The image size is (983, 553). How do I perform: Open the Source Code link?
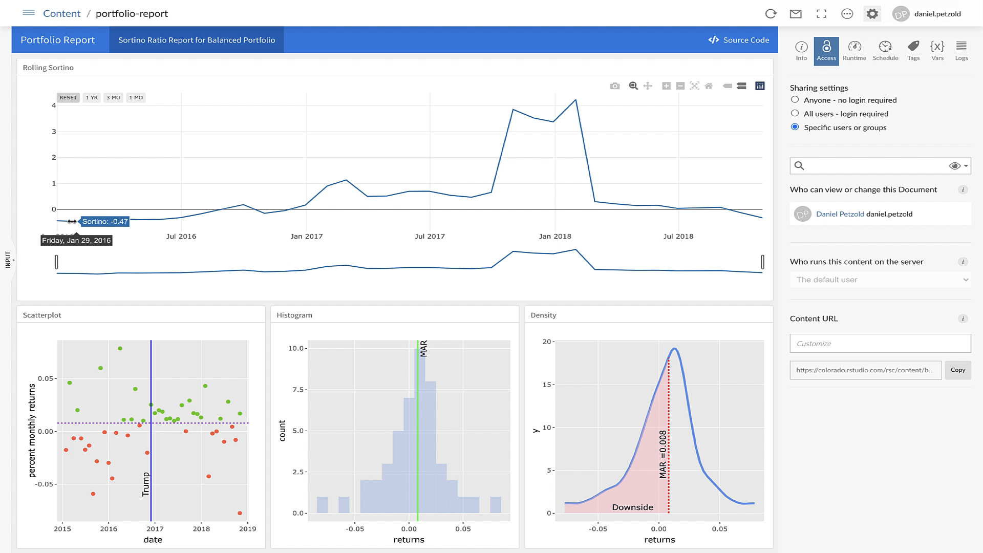738,40
